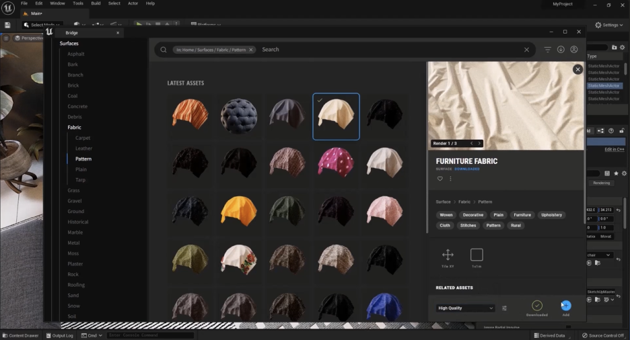Favorite the Furniture Fabric asset with heart icon
630x340 pixels.
point(440,179)
